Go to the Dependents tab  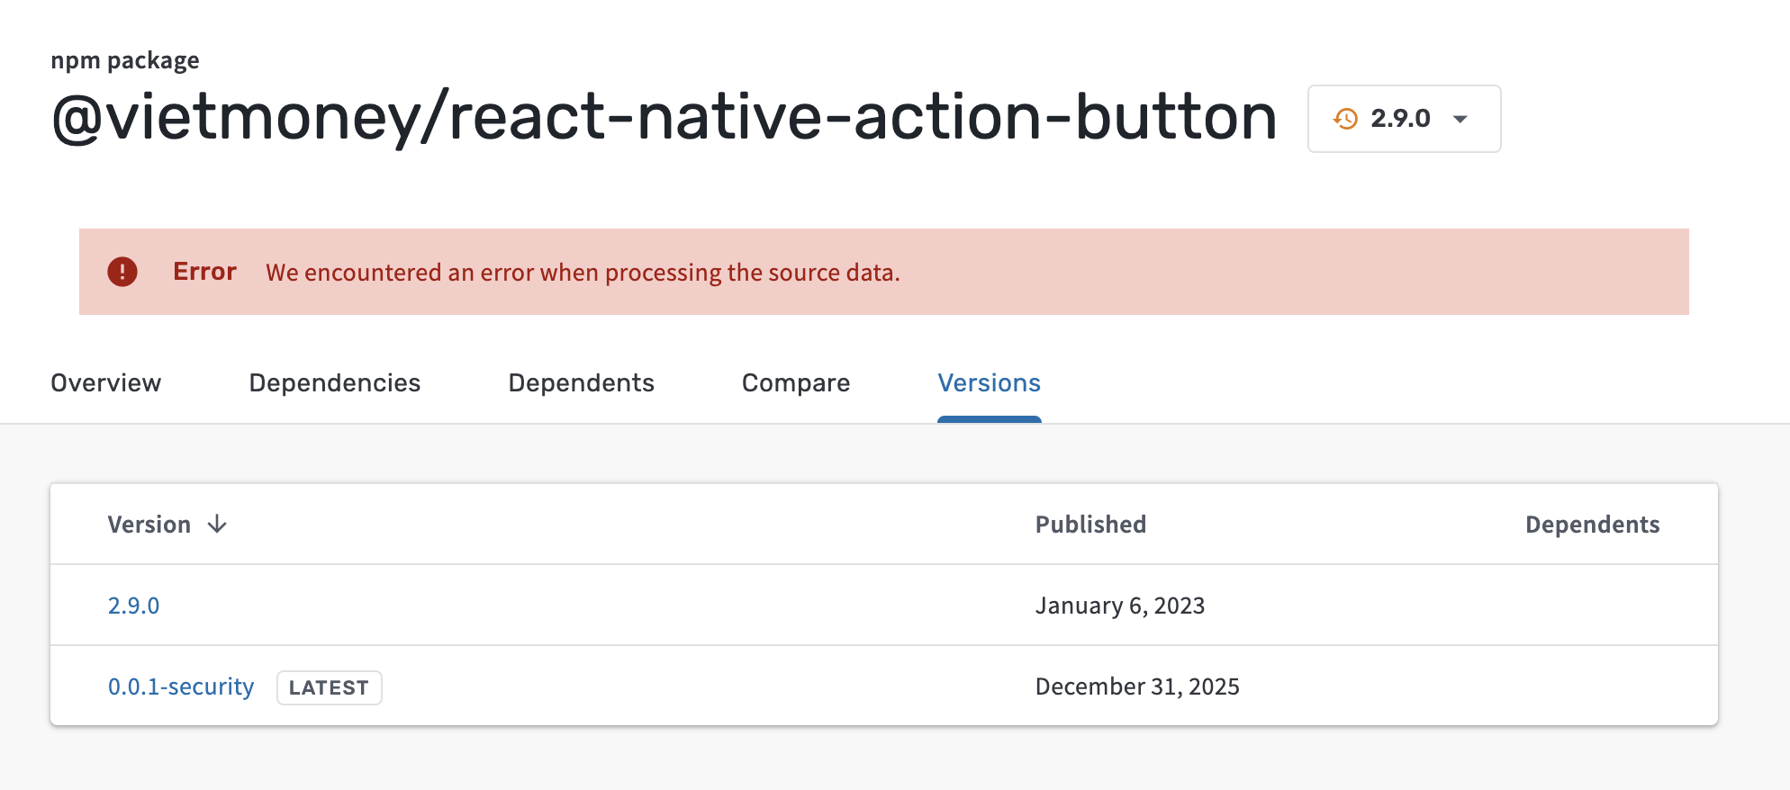point(581,382)
